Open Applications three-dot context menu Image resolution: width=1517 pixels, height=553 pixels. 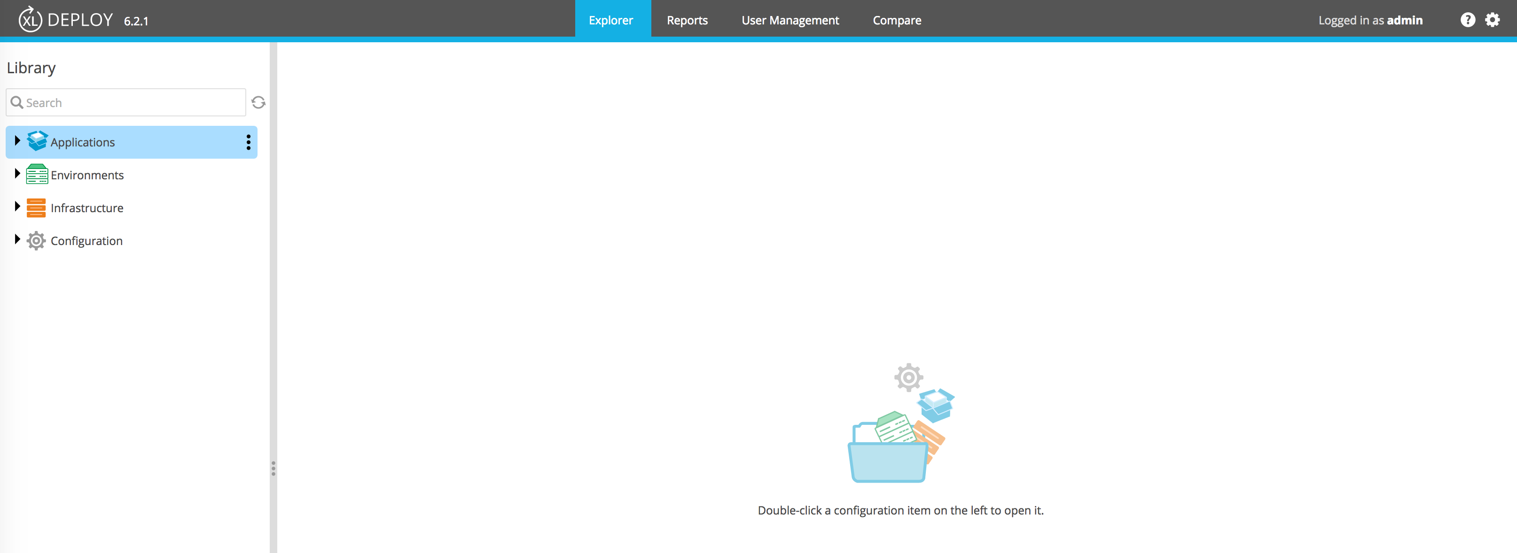coord(248,142)
